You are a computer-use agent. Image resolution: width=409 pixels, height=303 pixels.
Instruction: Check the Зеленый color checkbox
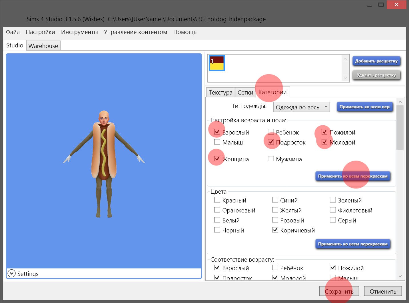(x=333, y=200)
